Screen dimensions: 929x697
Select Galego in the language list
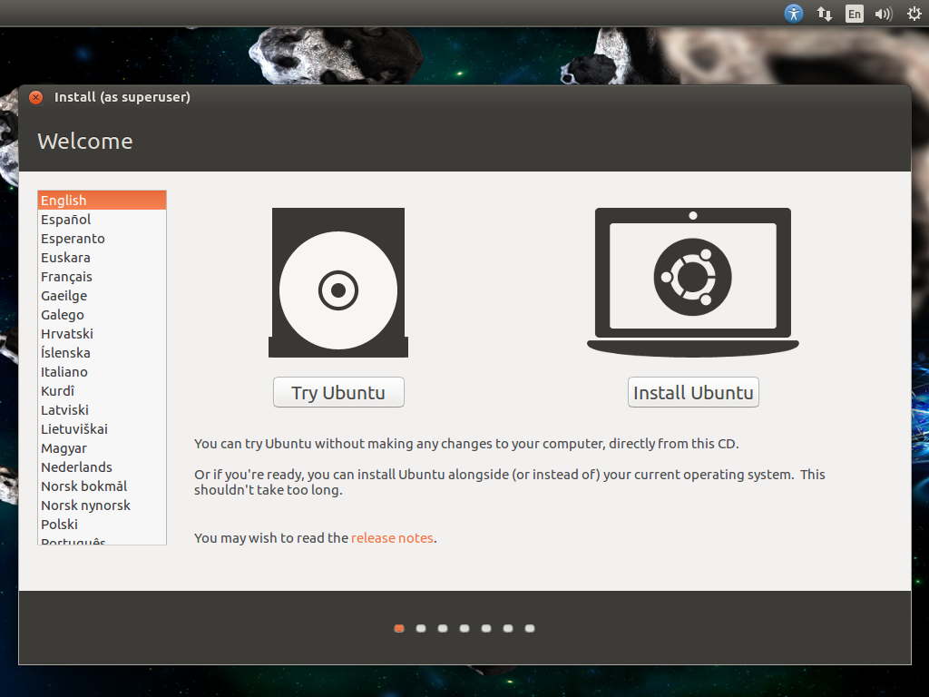click(x=102, y=315)
